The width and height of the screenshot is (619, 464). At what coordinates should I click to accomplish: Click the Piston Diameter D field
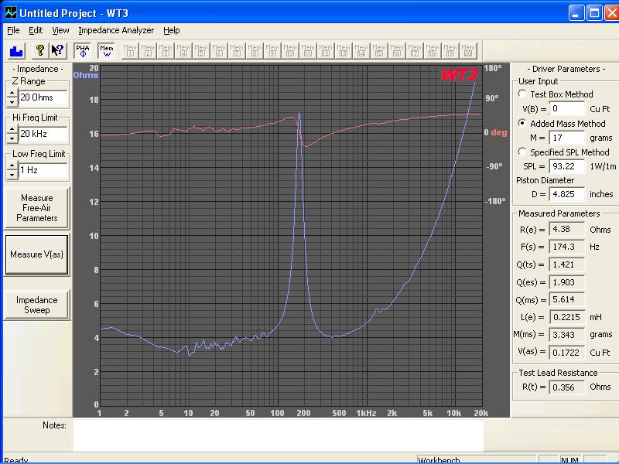click(x=566, y=194)
